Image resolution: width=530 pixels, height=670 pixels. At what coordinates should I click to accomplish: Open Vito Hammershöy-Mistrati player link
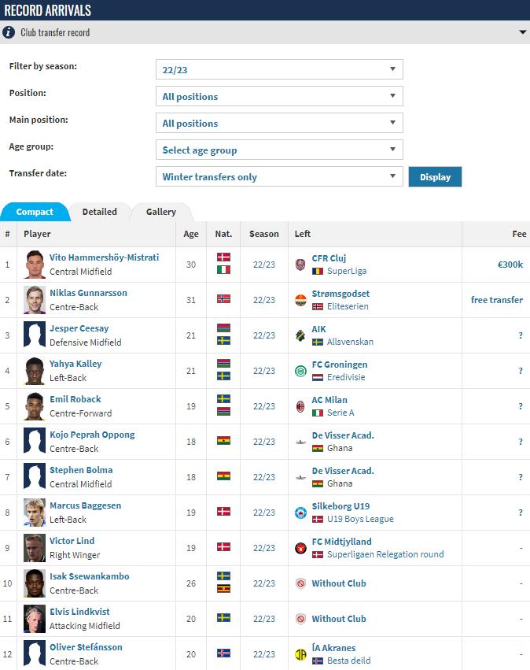pyautogui.click(x=104, y=257)
